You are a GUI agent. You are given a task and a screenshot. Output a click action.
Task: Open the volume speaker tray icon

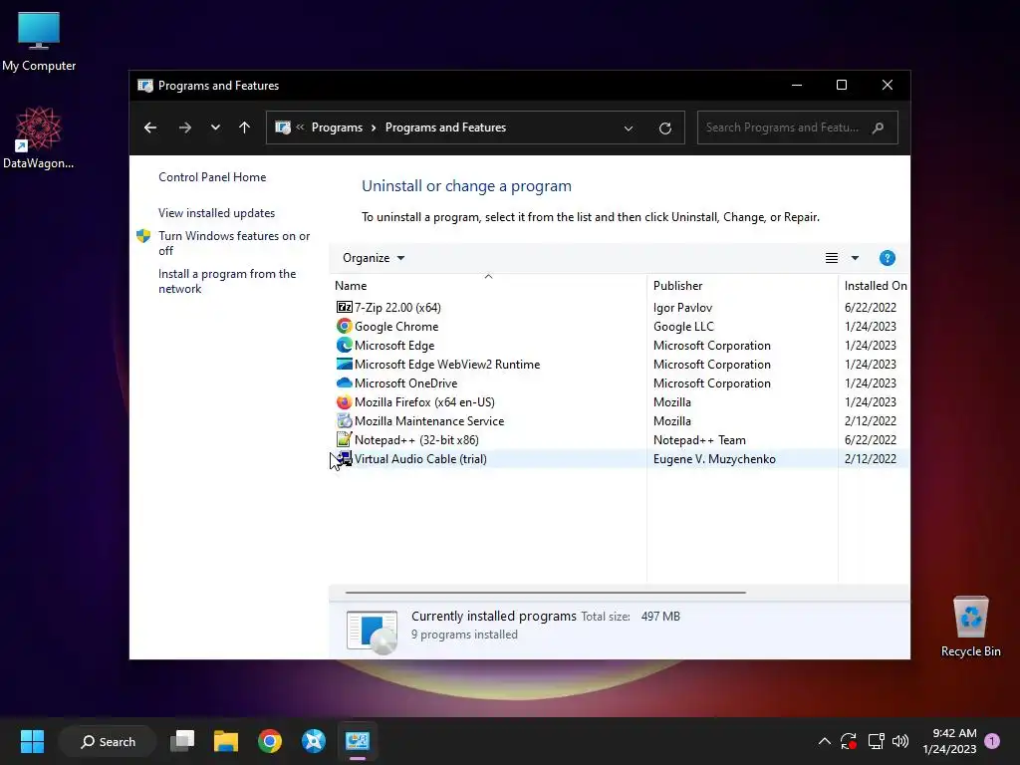(900, 741)
